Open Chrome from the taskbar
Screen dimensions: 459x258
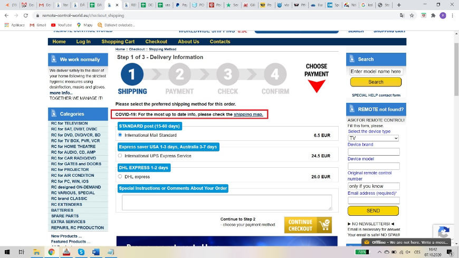point(52,252)
